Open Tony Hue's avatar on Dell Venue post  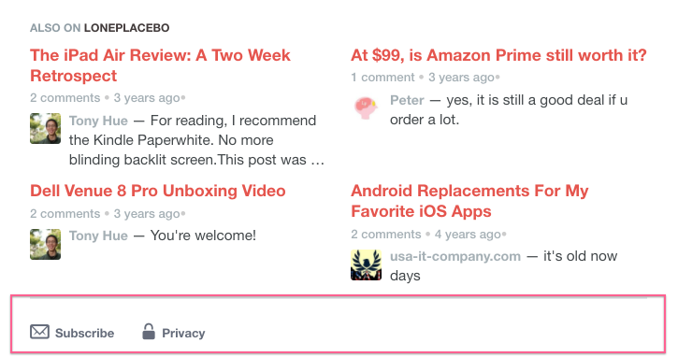(x=46, y=244)
